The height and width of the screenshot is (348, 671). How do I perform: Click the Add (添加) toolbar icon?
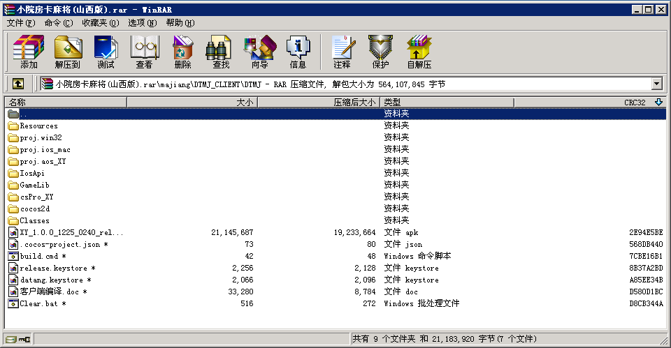[29, 52]
